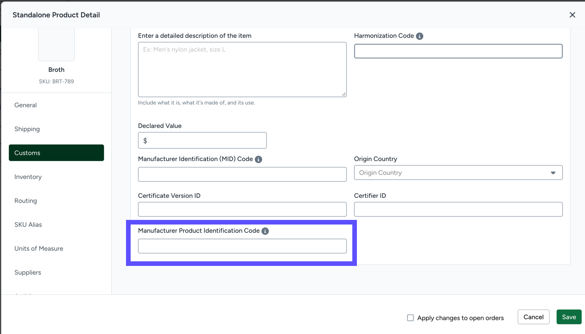This screenshot has height=334, width=585.
Task: Focus the Declared Value field
Action: [202, 140]
